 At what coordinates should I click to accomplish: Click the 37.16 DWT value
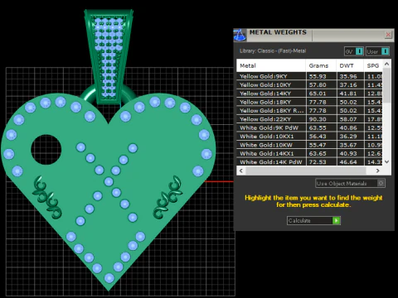348,85
